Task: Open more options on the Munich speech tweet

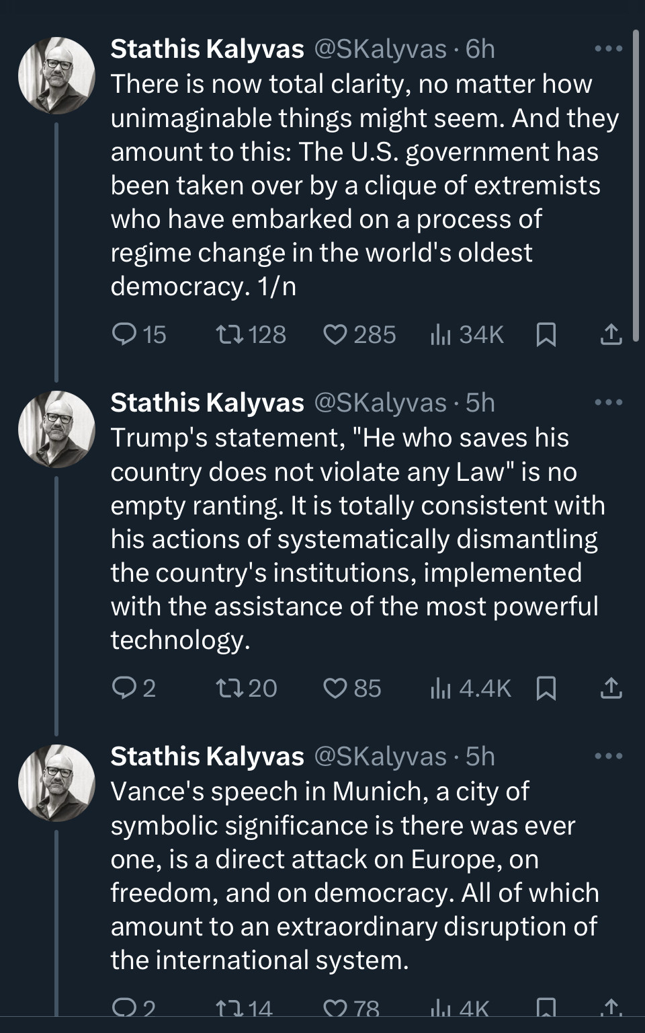Action: (x=609, y=757)
